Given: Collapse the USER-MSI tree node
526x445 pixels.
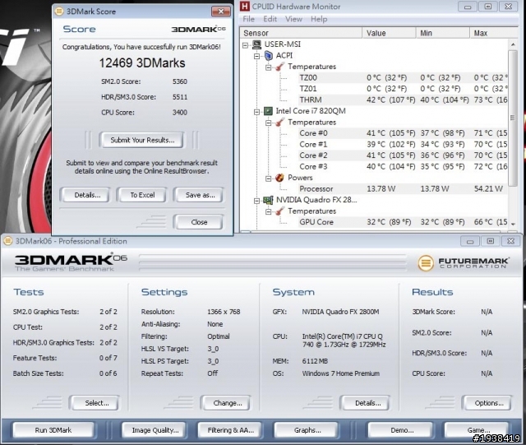Looking at the screenshot, I should point(245,44).
